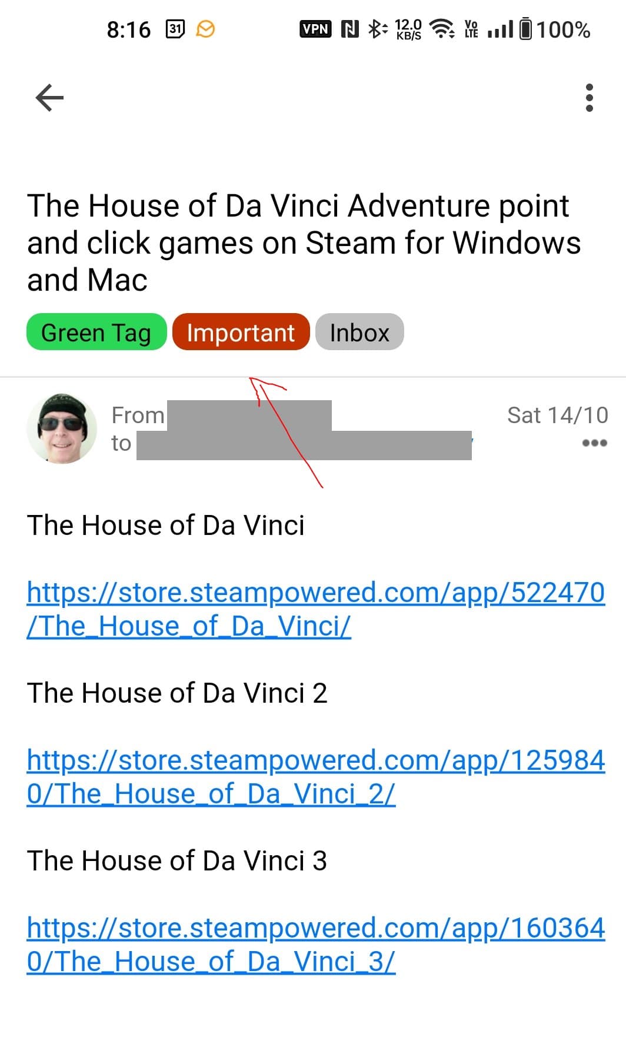Tap the From sender line
Image resolution: width=626 pixels, height=1057 pixels.
(x=221, y=415)
